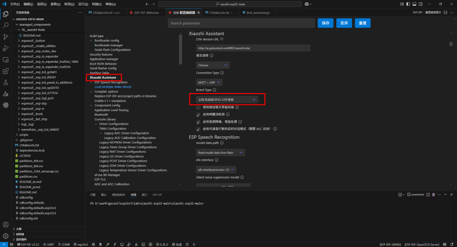Open the Remote Explorer view
Image resolution: width=457 pixels, height=247 pixels.
pos(5,60)
